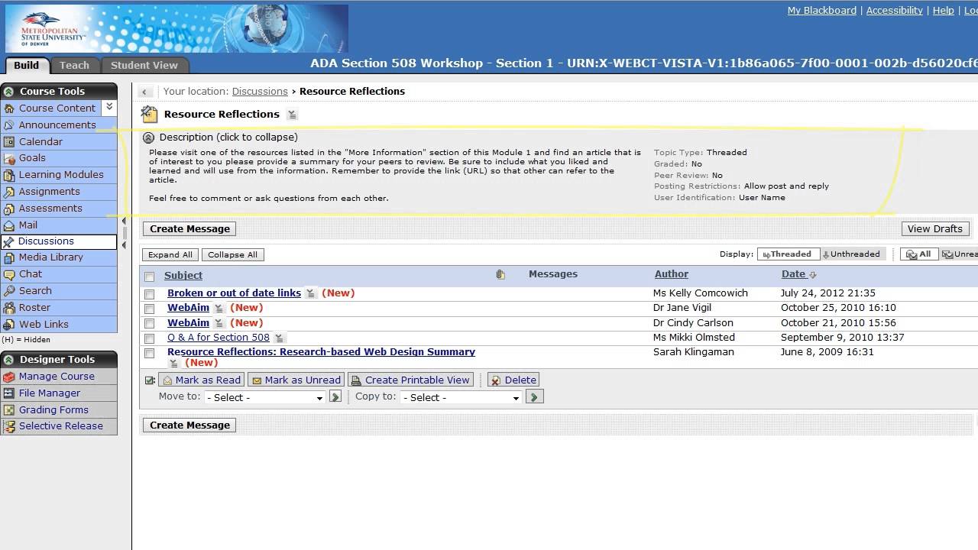Click the Expand All button
The width and height of the screenshot is (978, 550).
tap(170, 254)
